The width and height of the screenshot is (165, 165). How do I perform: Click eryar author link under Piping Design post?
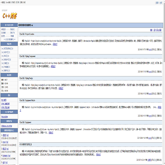(150, 93)
